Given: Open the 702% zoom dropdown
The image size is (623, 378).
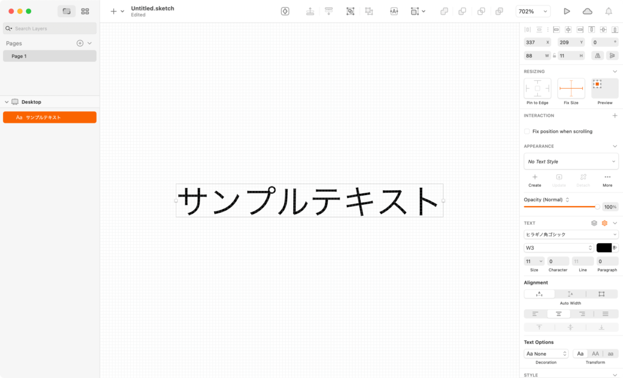Looking at the screenshot, I should point(533,11).
